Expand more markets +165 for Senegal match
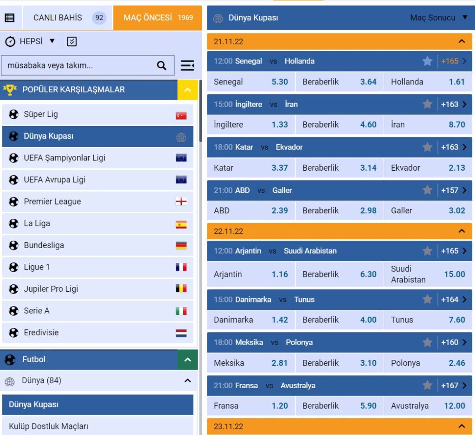475x435 pixels. click(x=454, y=61)
